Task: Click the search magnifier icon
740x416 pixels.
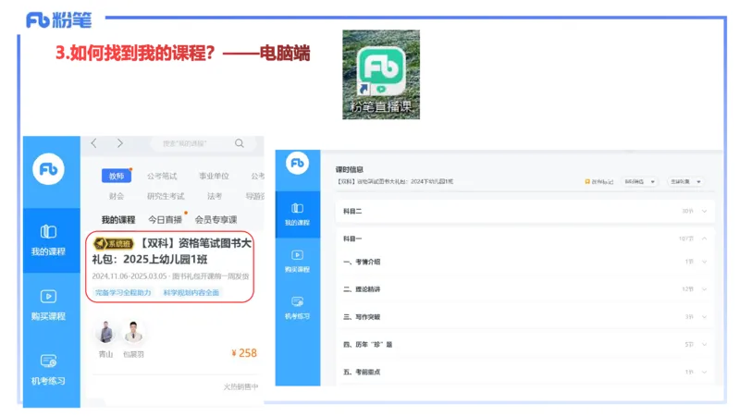Action: click(x=240, y=143)
